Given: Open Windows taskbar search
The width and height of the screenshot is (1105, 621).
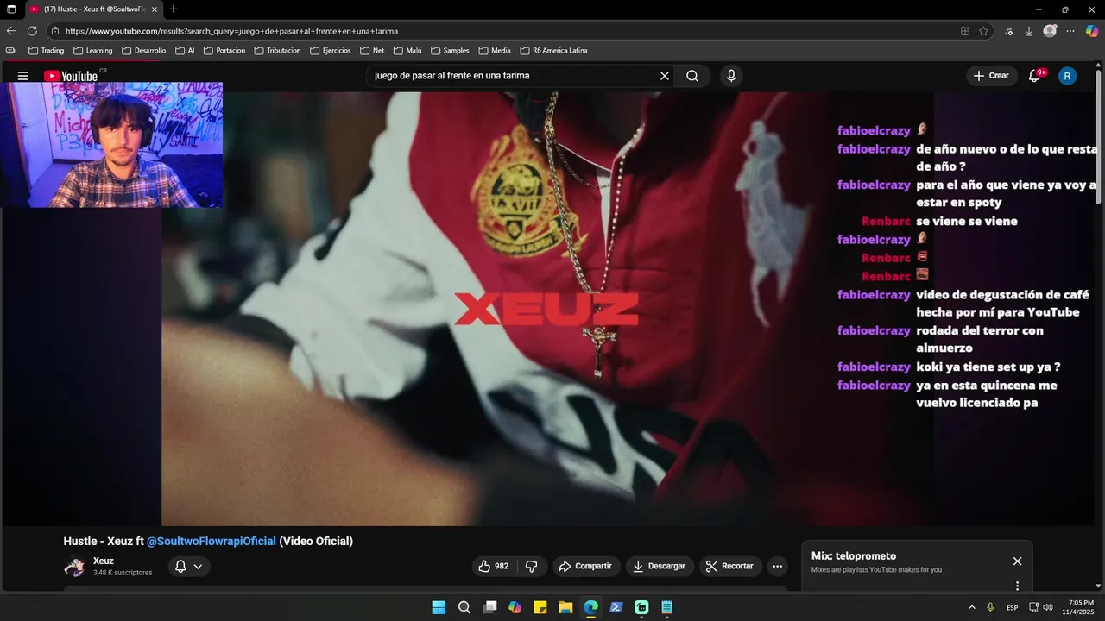Looking at the screenshot, I should pos(464,607).
